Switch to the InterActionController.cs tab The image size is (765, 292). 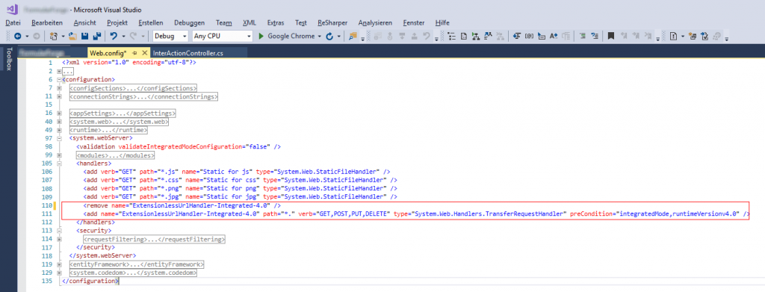188,52
